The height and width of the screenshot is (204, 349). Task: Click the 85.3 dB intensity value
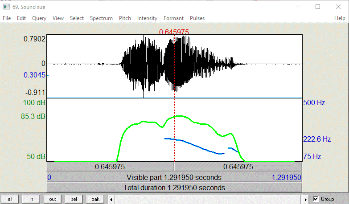coord(33,116)
